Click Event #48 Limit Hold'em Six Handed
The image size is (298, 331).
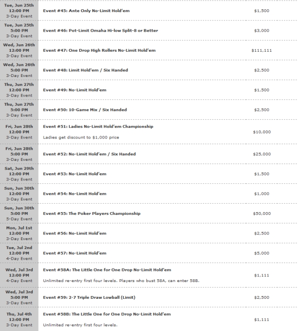pos(85,70)
